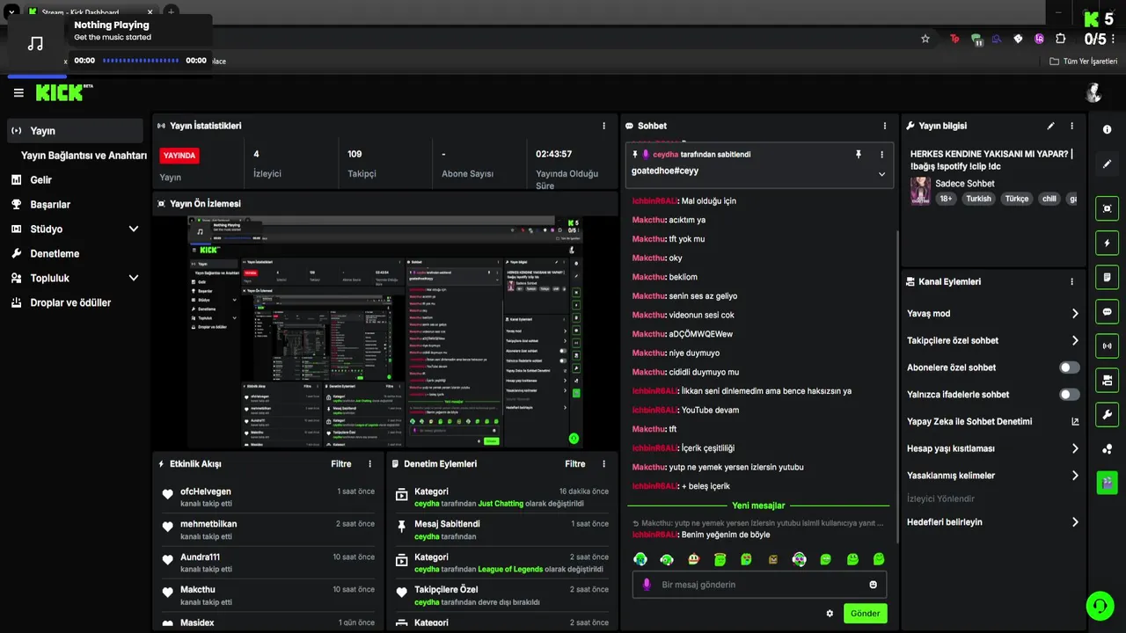Screen dimensions: 1126x633
Task: Open the Etkinlik Akışı Filtre dropdown
Action: [341, 464]
